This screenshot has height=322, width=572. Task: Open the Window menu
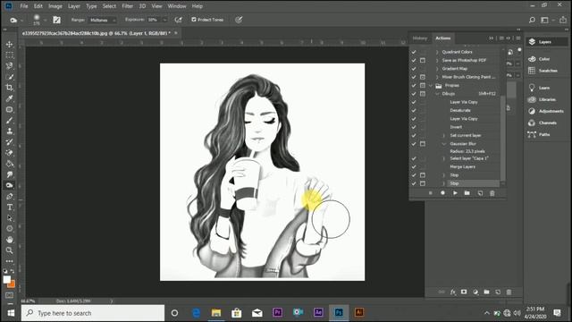[177, 6]
